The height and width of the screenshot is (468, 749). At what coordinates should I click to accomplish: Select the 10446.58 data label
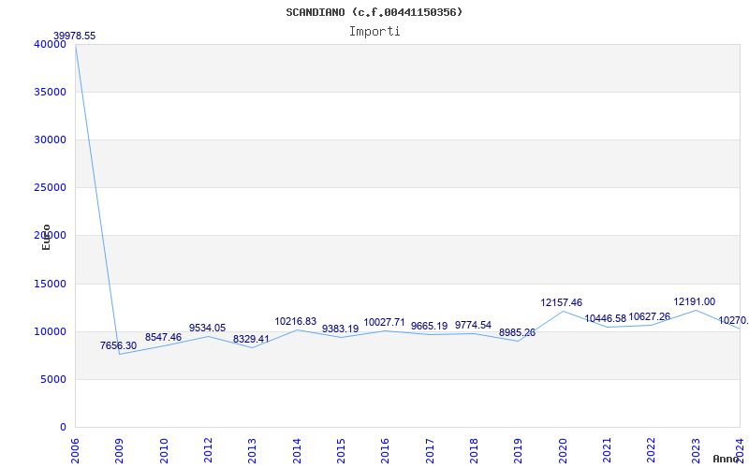pyautogui.click(x=606, y=318)
